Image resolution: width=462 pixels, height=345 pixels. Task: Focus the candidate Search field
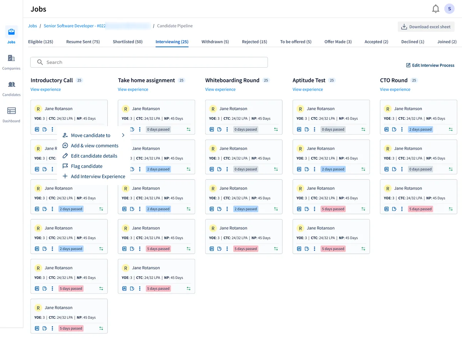tap(149, 62)
